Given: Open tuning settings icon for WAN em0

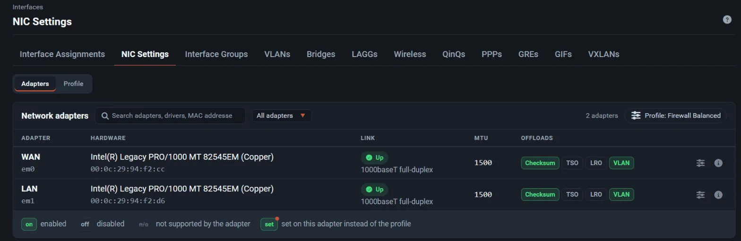Looking at the screenshot, I should click(x=700, y=163).
